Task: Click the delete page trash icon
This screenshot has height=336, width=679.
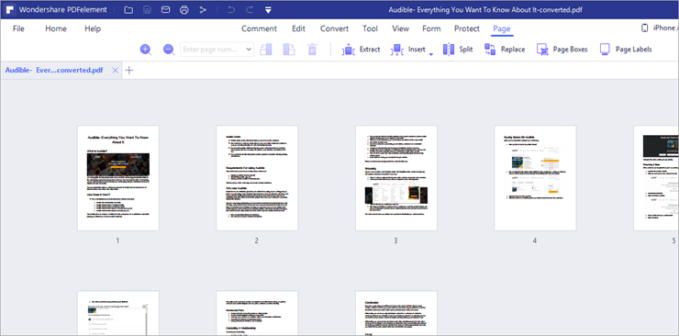Action: [312, 50]
